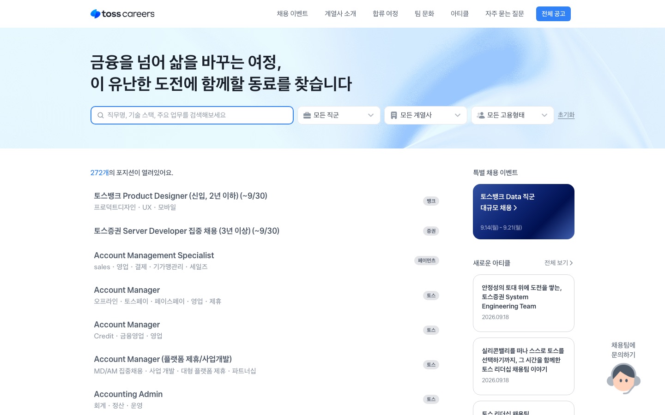Open 토스뱅크 Data 직군 대규모 채용 banner

coord(524,212)
